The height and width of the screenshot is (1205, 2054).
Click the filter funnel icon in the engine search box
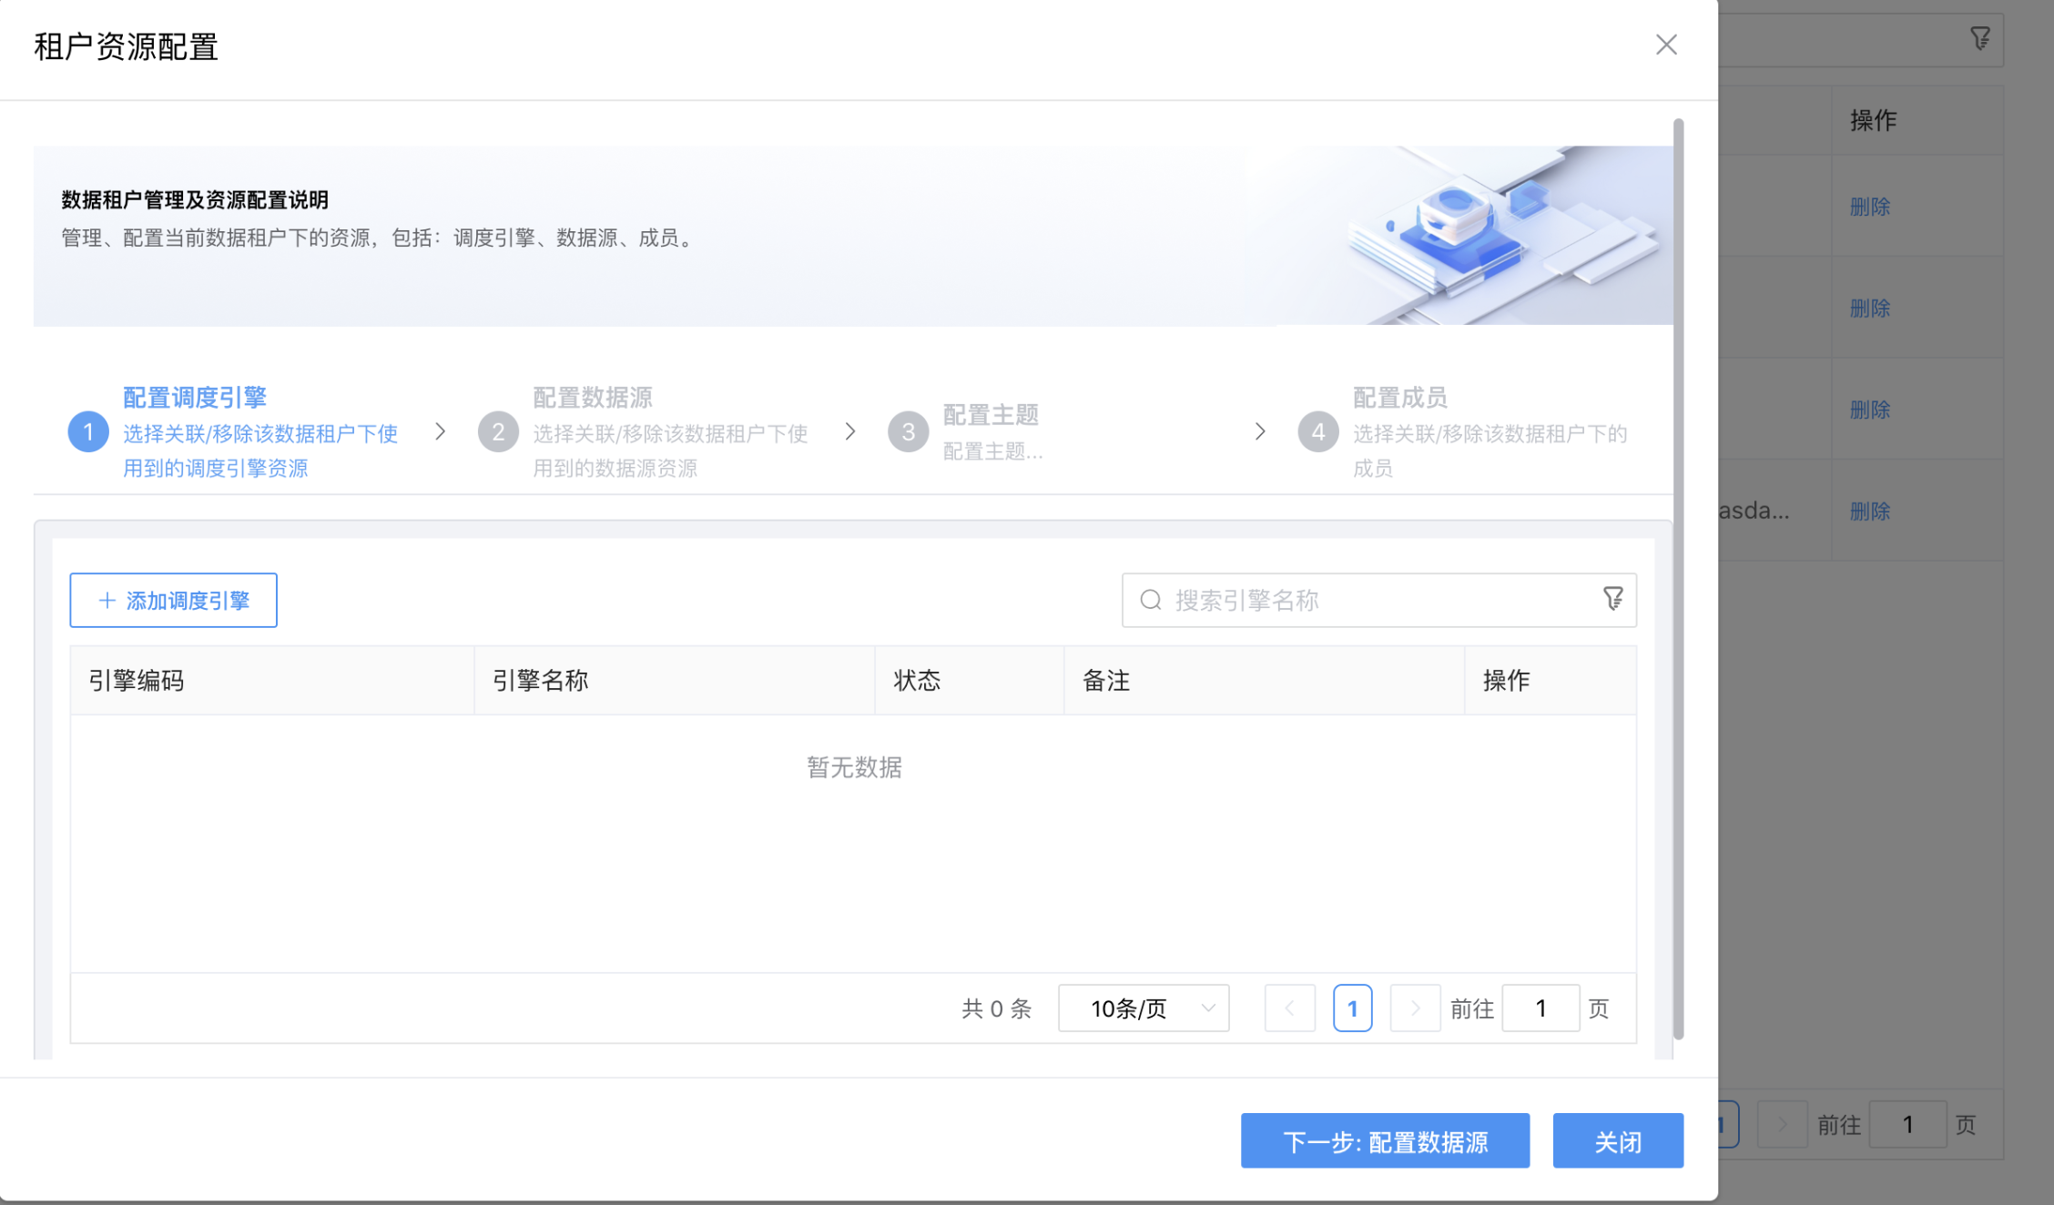[x=1612, y=600]
